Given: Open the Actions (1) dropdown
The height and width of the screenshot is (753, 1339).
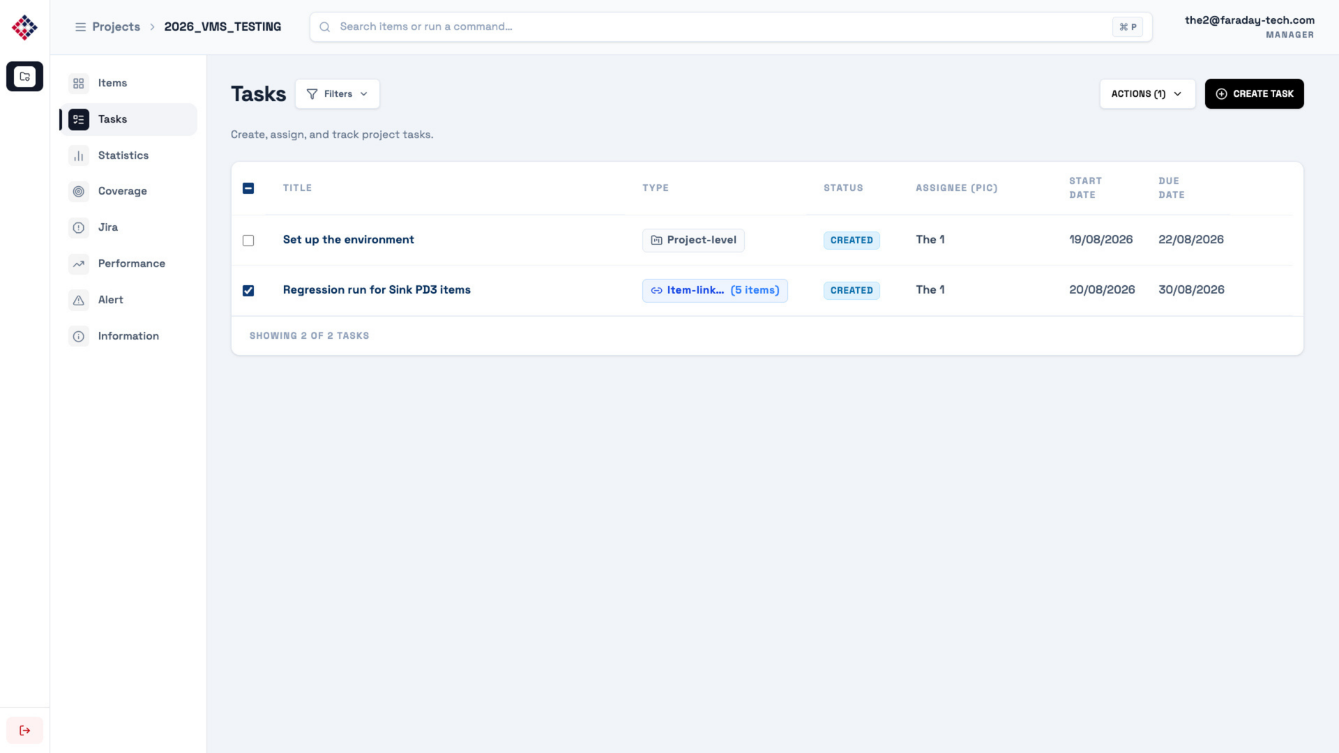Looking at the screenshot, I should (1147, 94).
